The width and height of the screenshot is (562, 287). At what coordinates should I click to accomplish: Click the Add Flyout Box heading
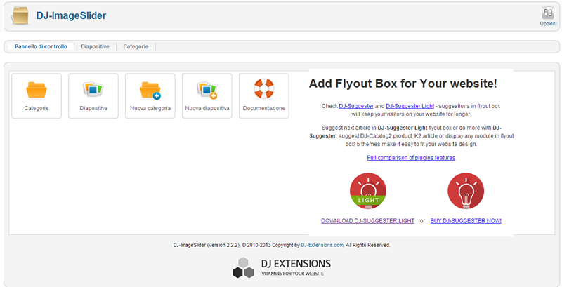point(403,84)
